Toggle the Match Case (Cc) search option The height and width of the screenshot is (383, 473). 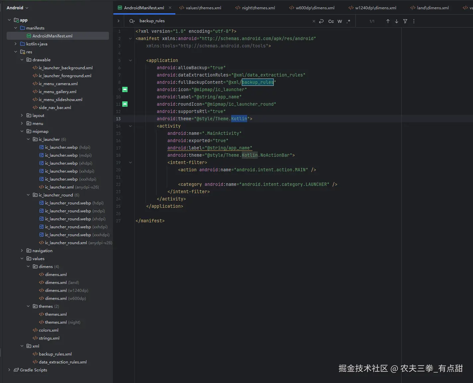pyautogui.click(x=331, y=21)
